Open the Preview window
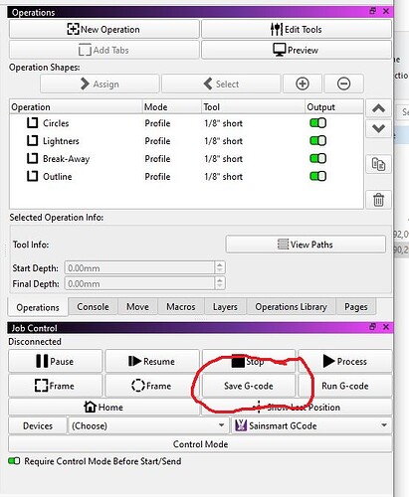 [x=297, y=50]
